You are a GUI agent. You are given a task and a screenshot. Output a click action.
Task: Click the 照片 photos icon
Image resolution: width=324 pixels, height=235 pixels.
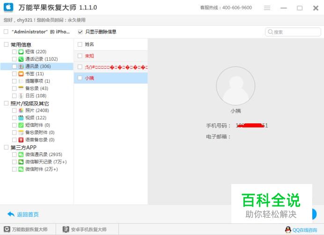coord(21,110)
